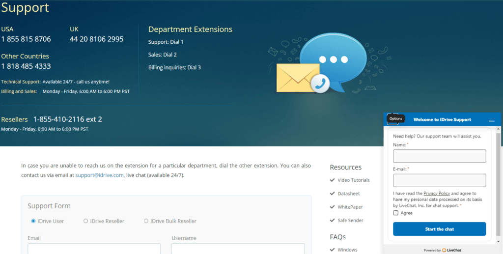Click the chat widget scrollbar thumb
The width and height of the screenshot is (503, 254).
(x=498, y=184)
